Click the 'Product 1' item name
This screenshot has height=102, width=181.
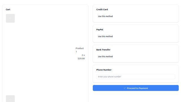[x=80, y=50]
